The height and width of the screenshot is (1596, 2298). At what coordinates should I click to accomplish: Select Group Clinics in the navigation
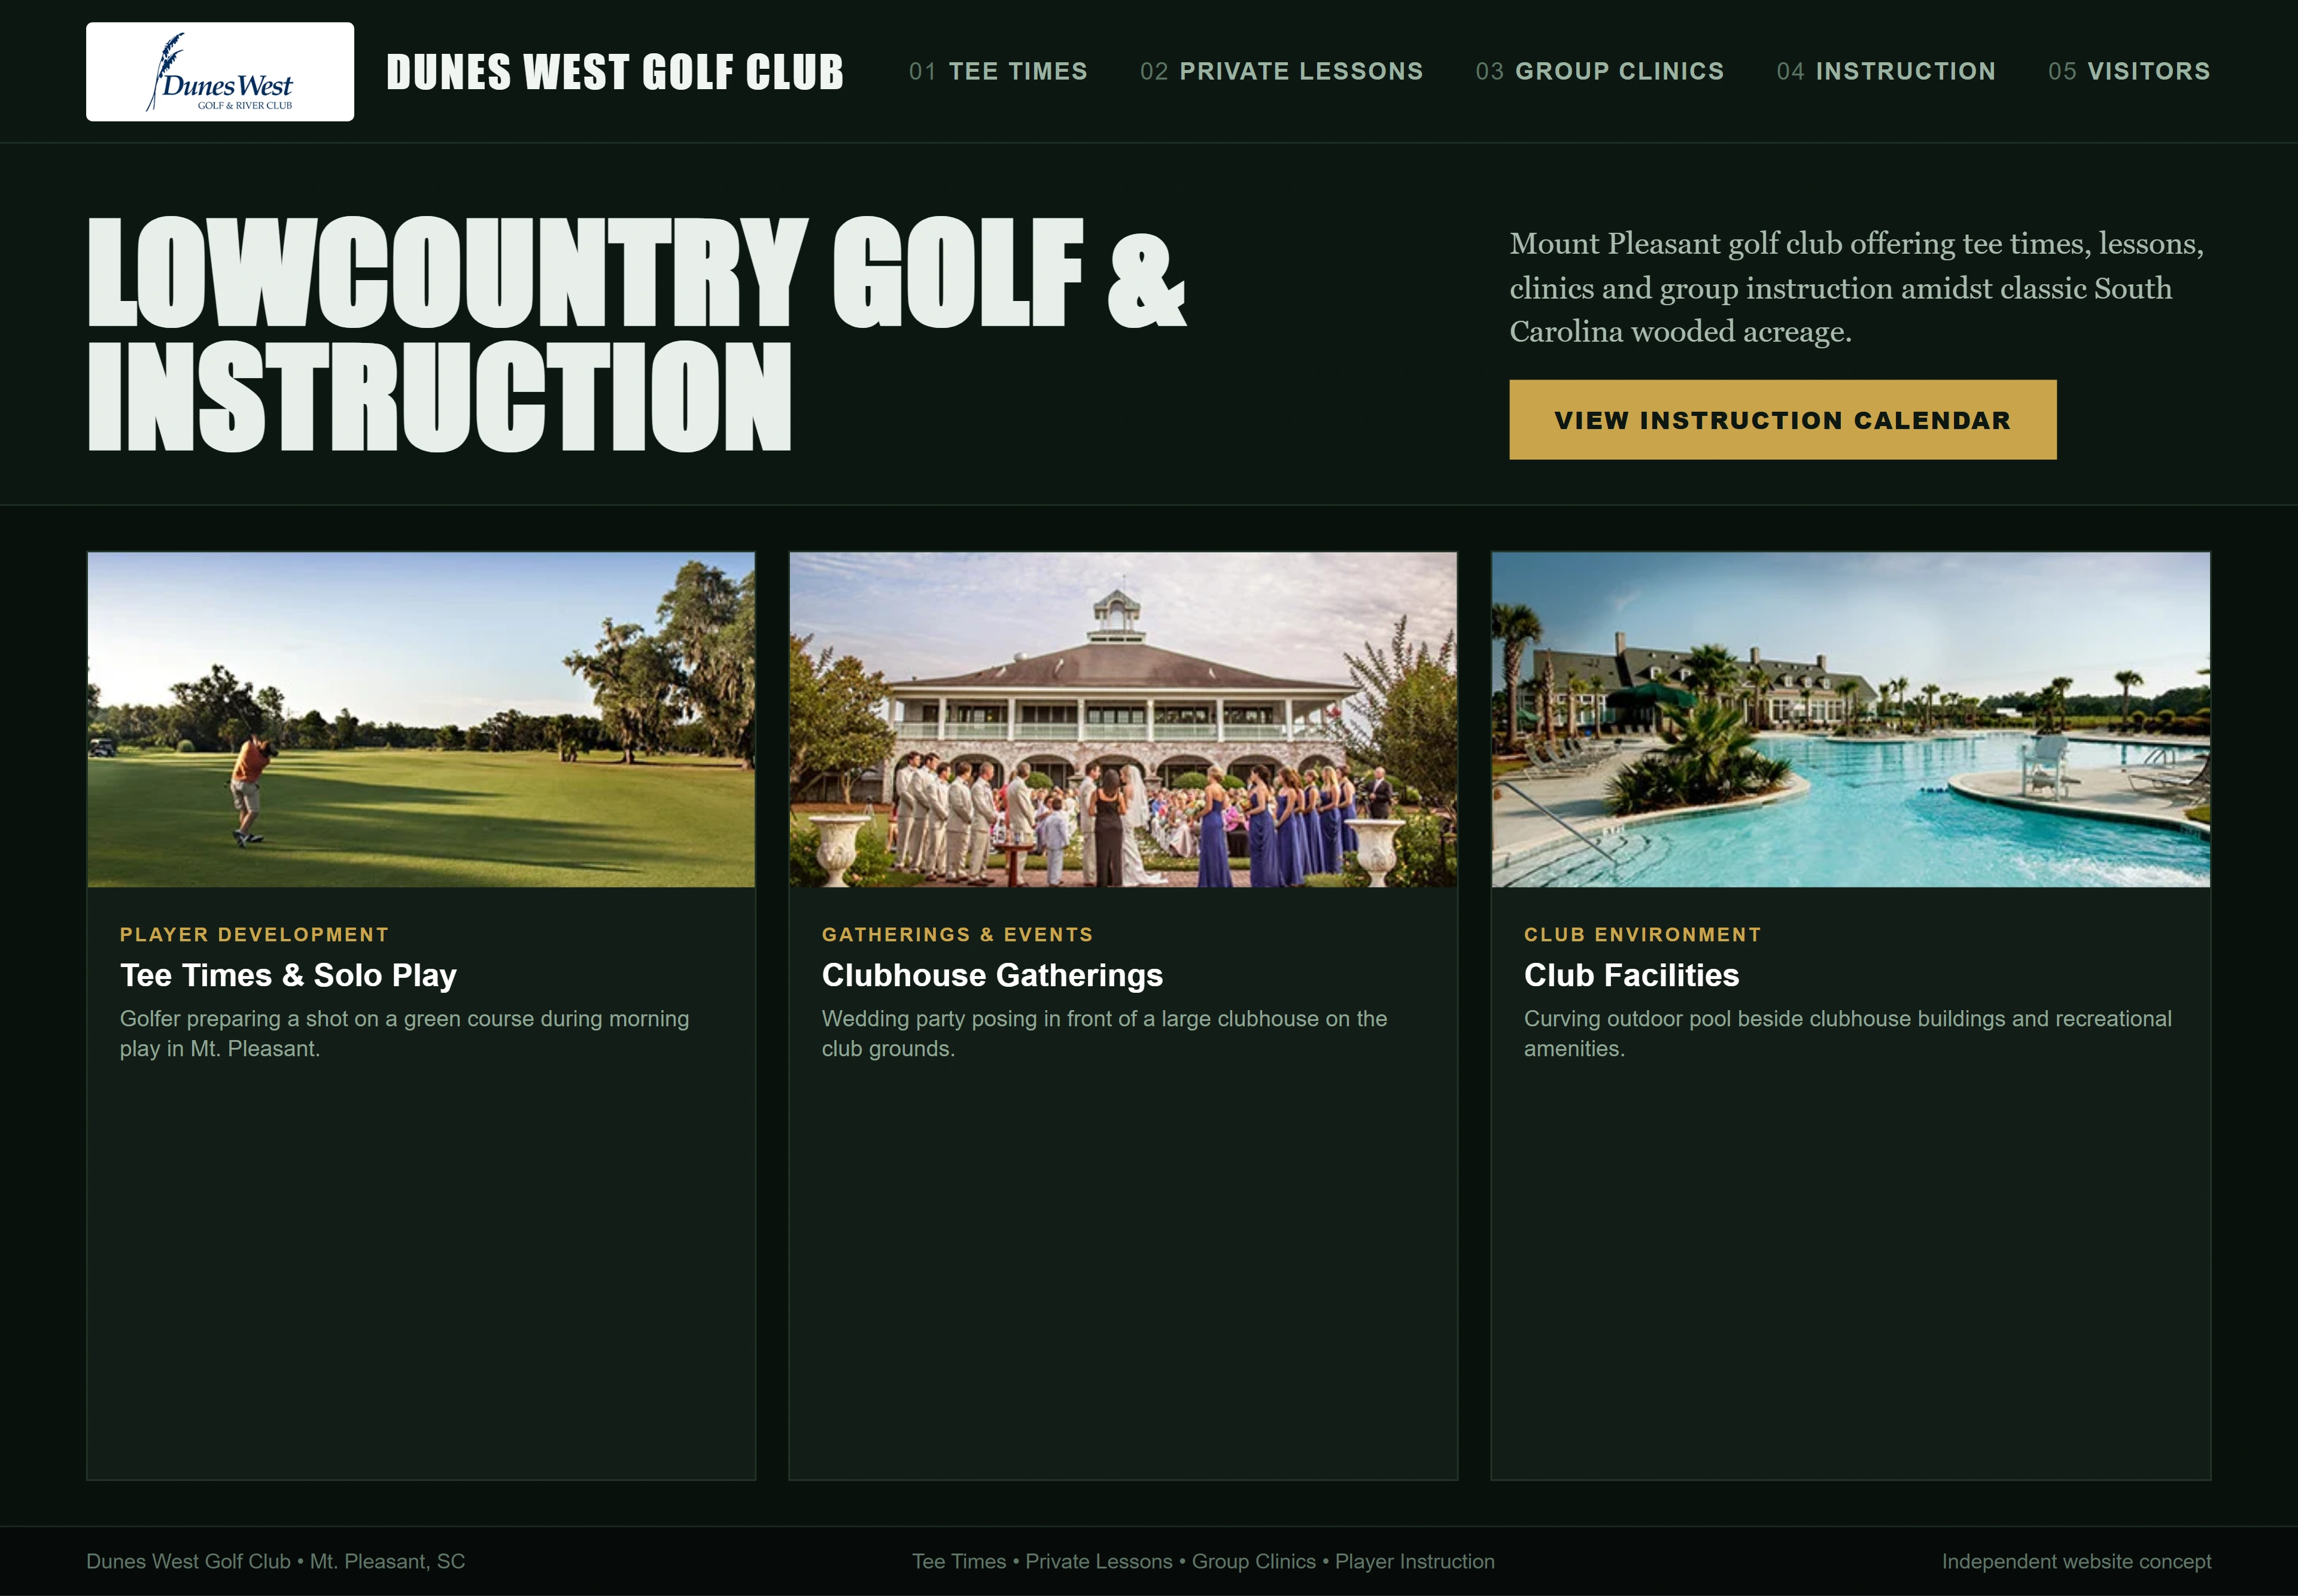pos(1600,71)
